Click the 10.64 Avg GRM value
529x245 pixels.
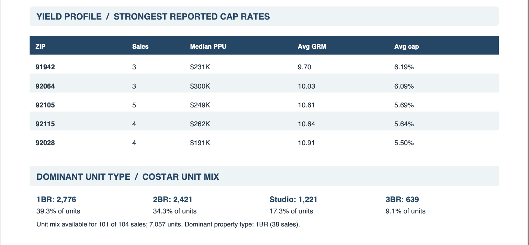pyautogui.click(x=306, y=124)
